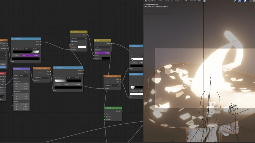Open the RetopoFlow 3.1.0 menu
The width and height of the screenshot is (255, 143).
196,1
